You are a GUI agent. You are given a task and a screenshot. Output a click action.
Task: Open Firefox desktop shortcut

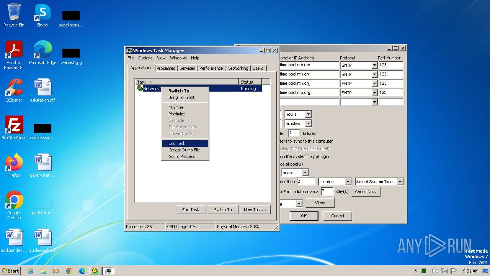14,166
